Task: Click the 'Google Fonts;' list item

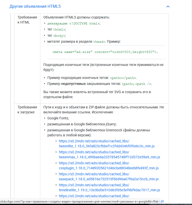Action: pos(58,118)
